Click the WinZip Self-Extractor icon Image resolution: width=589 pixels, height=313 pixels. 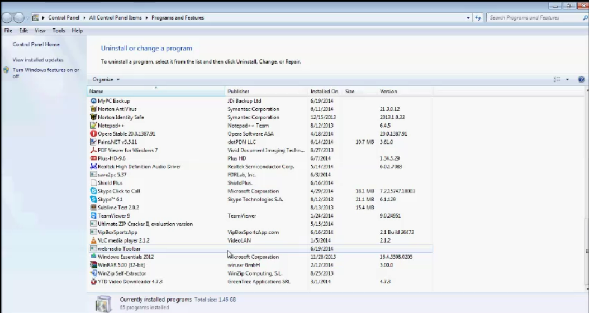click(93, 273)
